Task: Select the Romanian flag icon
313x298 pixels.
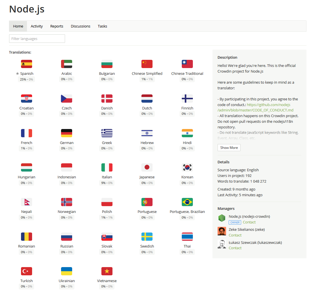Action: click(x=26, y=236)
